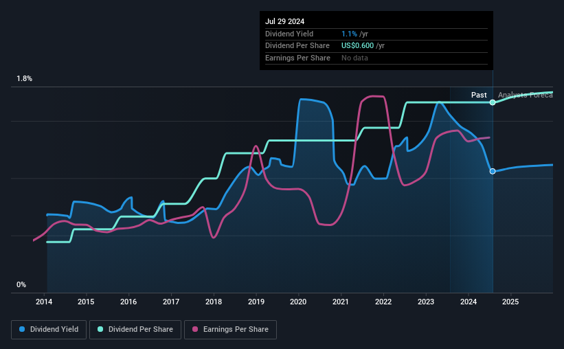The image size is (564, 349).
Task: Click the 1.1% dividend yield value in tooltip
Action: (x=349, y=34)
